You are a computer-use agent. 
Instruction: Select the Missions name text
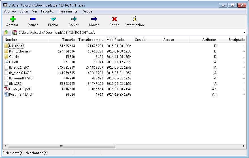point(16,46)
